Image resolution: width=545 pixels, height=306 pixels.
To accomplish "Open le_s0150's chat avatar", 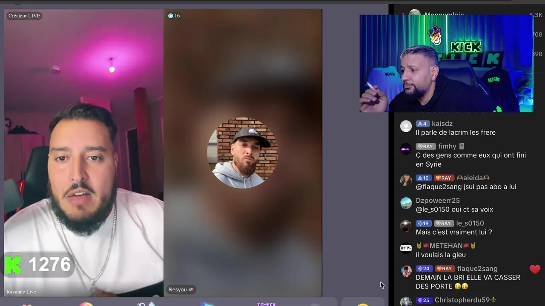I will pos(406,225).
